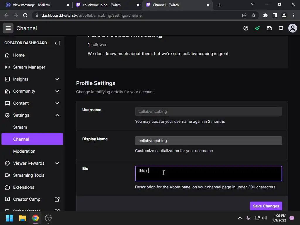Click the browser forward arrow
The width and height of the screenshot is (300, 225).
pos(16,15)
